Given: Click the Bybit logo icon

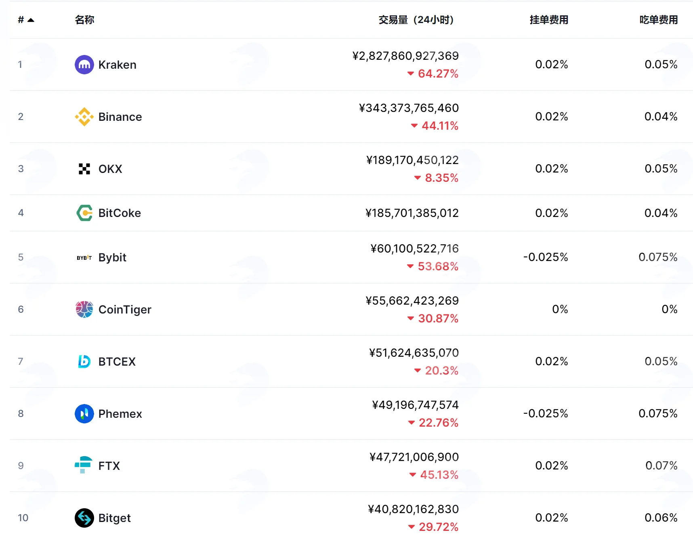Looking at the screenshot, I should (84, 257).
